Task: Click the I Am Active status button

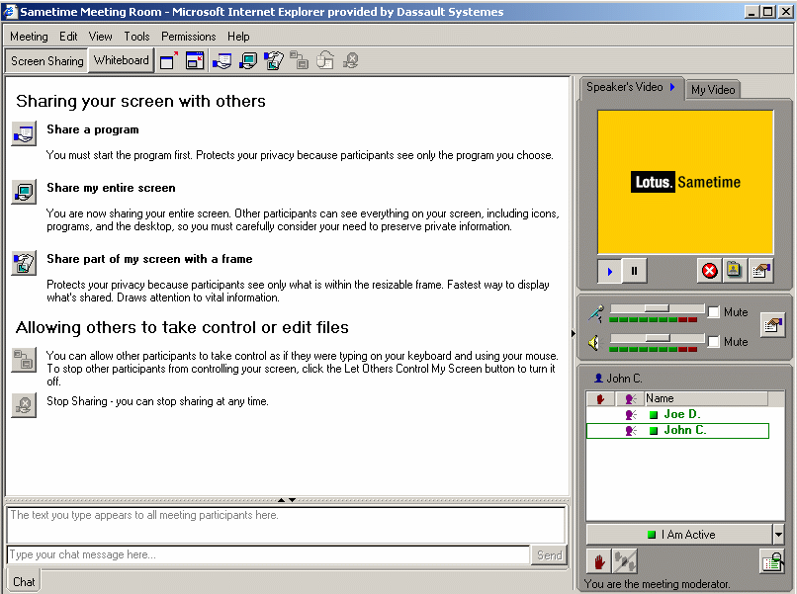Action: 680,535
